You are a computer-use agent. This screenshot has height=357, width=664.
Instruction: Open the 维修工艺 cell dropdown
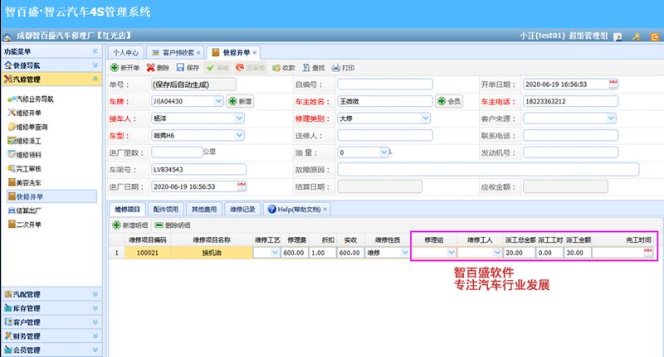coord(275,253)
